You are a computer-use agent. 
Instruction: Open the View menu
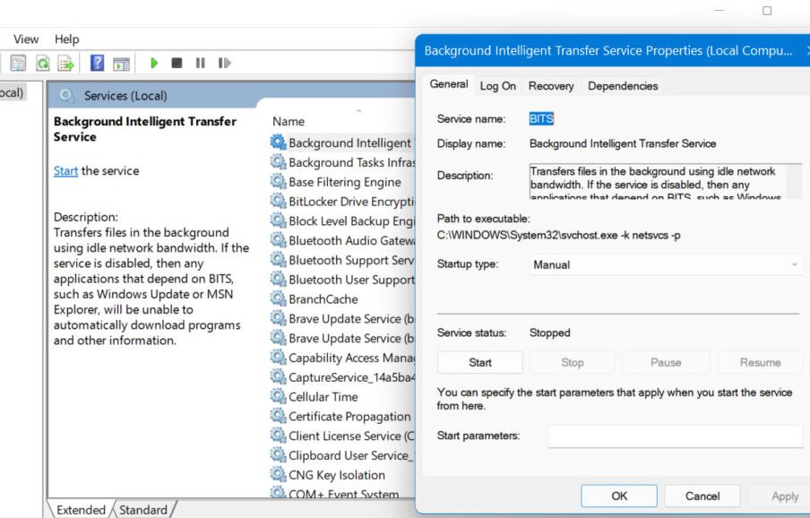pyautogui.click(x=26, y=39)
